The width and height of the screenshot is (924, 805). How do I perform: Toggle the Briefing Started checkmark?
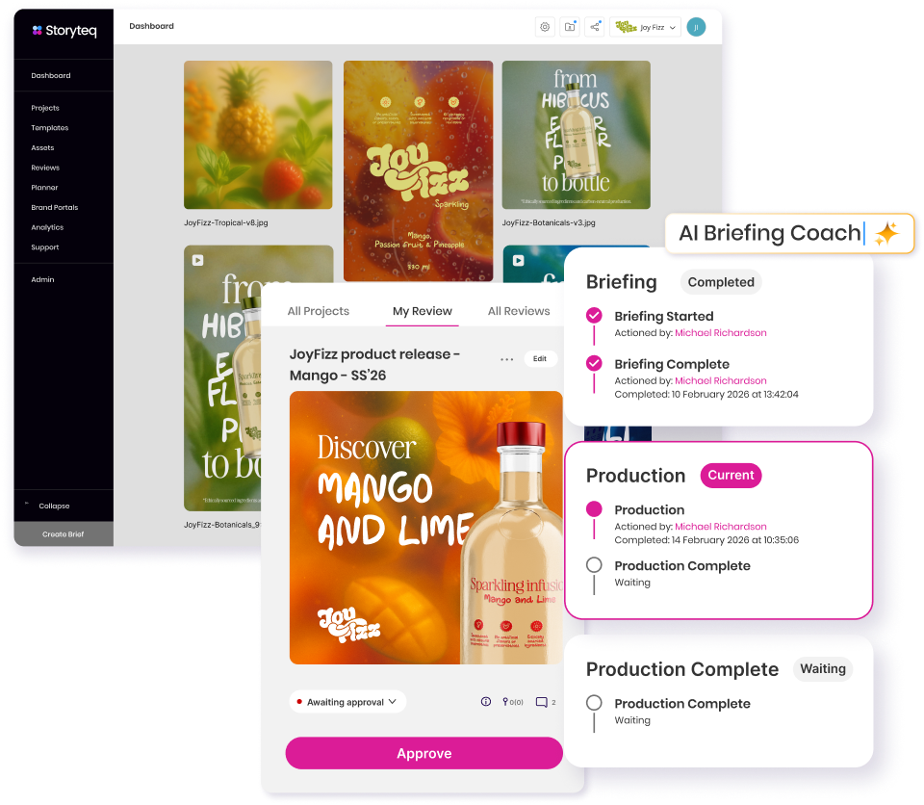point(594,315)
